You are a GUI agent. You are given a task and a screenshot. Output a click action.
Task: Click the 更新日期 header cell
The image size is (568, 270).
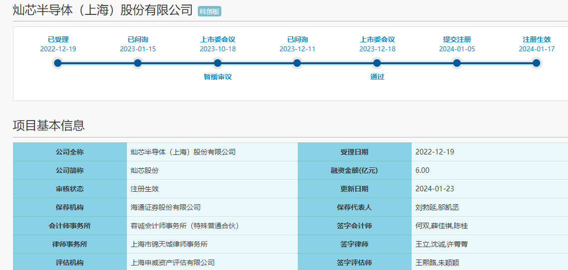[355, 189]
